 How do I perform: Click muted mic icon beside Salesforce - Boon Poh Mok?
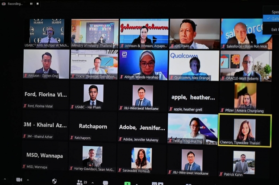pyautogui.click(x=224, y=46)
